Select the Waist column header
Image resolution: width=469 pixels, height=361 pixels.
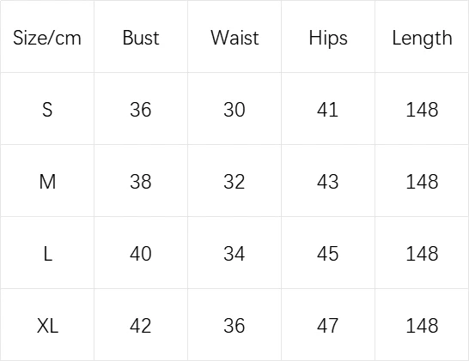coord(234,38)
